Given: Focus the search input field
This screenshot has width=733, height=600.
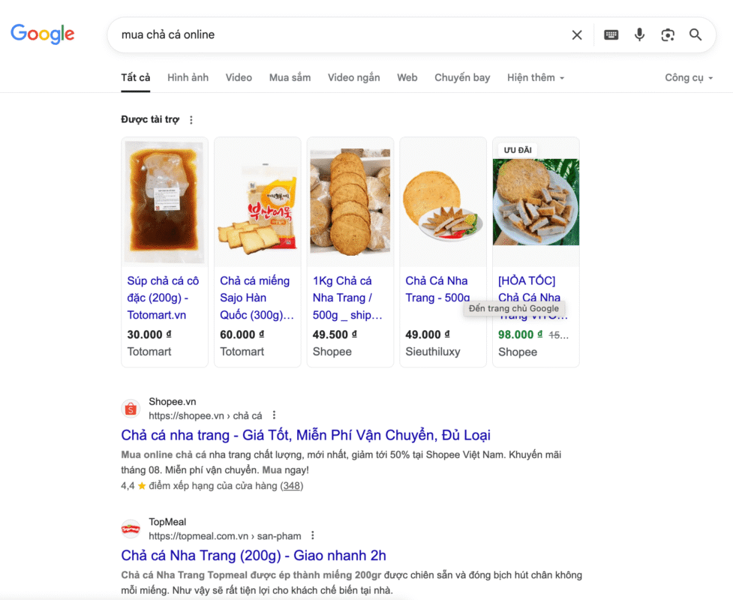Looking at the screenshot, I should point(338,34).
